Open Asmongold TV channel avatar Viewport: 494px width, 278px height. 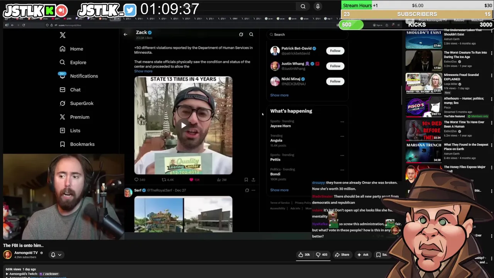click(x=7, y=254)
